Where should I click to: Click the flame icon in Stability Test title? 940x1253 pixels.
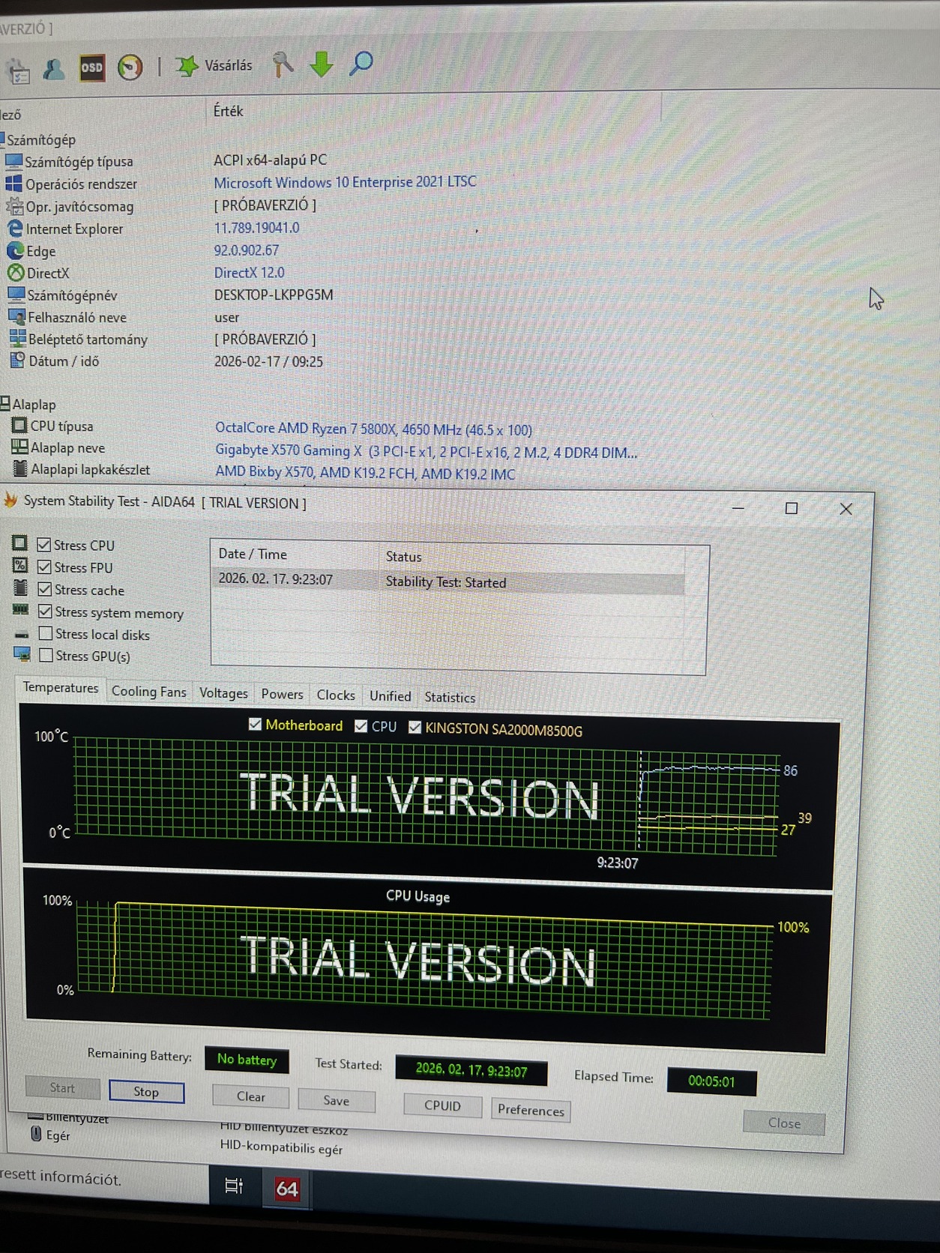pos(10,500)
